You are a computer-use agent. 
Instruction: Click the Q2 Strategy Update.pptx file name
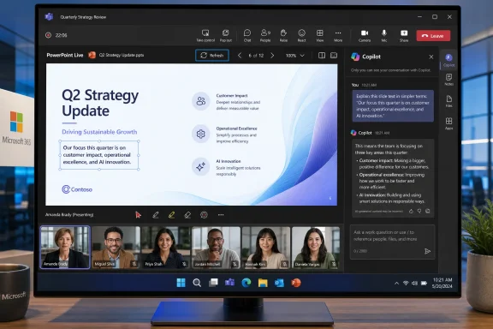coord(122,55)
